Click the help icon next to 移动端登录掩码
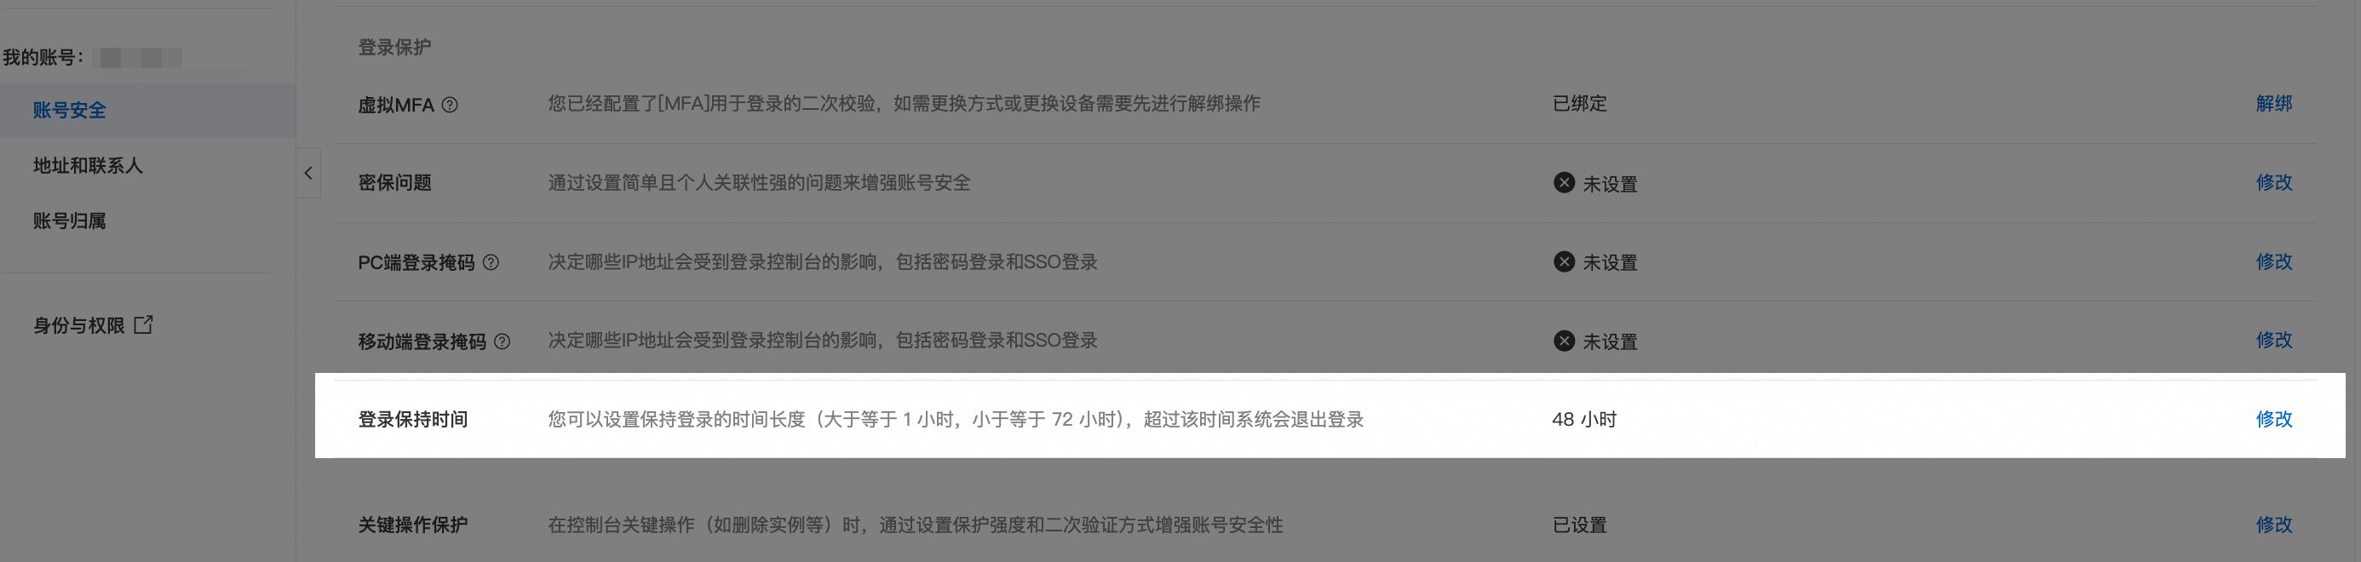 coord(503,341)
